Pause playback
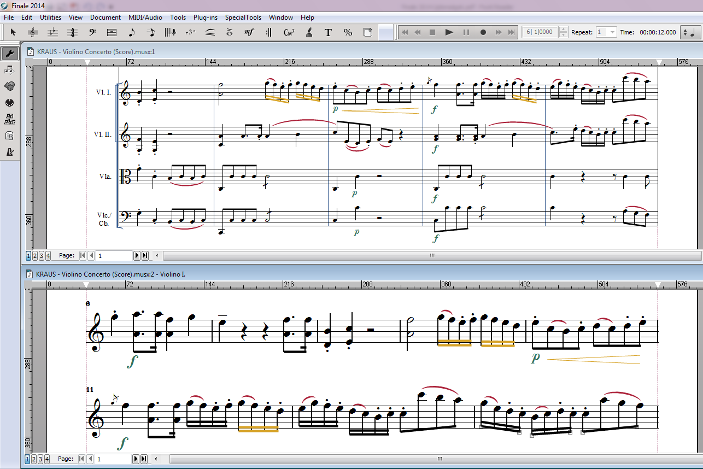 click(x=466, y=32)
